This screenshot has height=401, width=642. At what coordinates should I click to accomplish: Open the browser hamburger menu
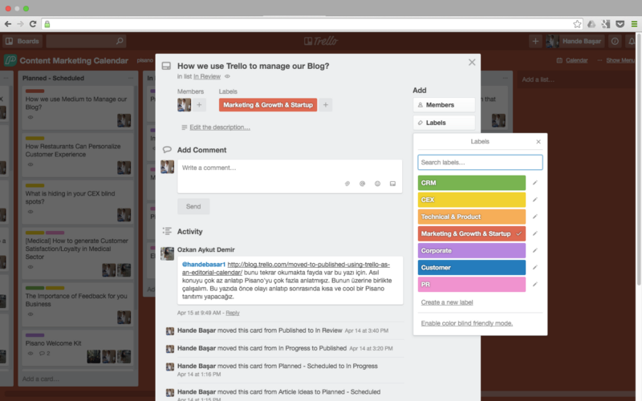pyautogui.click(x=634, y=24)
